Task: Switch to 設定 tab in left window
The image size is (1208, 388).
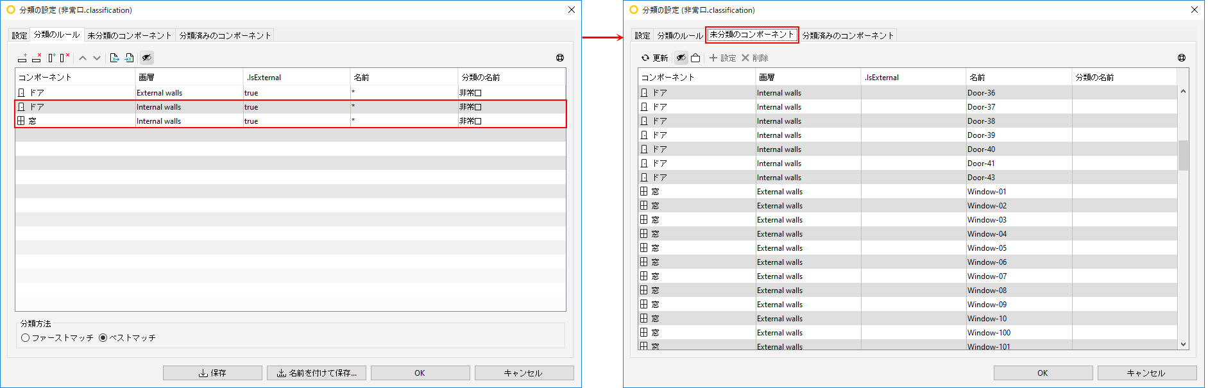Action: point(20,35)
